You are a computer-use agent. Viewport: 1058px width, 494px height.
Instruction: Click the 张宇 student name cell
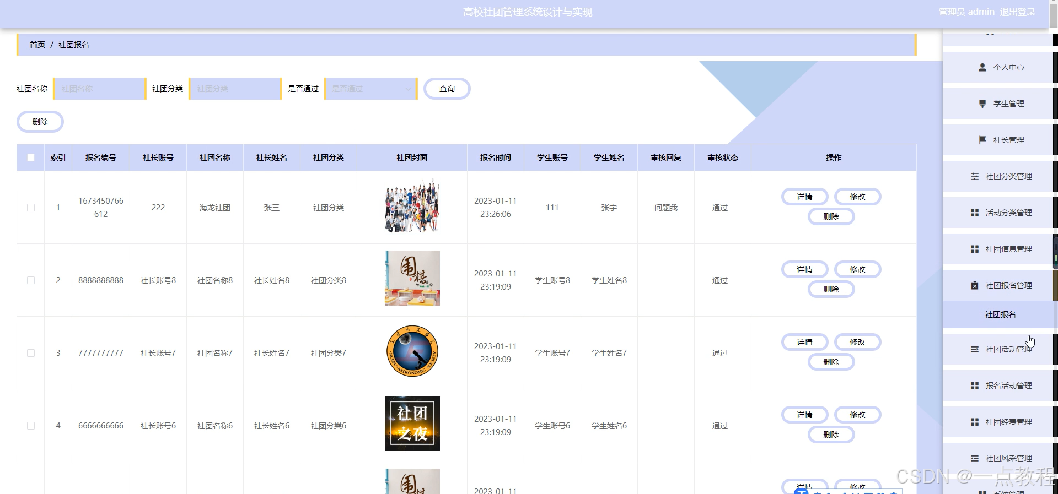(x=609, y=208)
